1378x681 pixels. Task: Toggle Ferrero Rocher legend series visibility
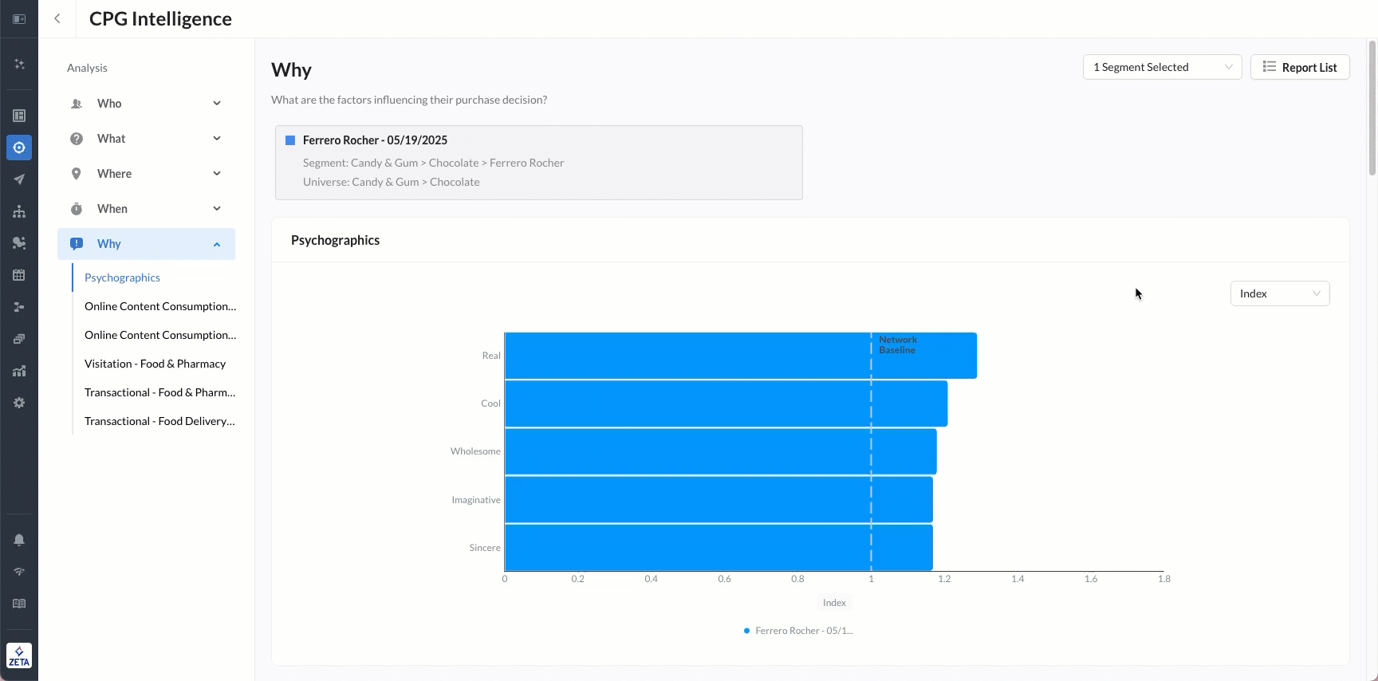click(798, 631)
